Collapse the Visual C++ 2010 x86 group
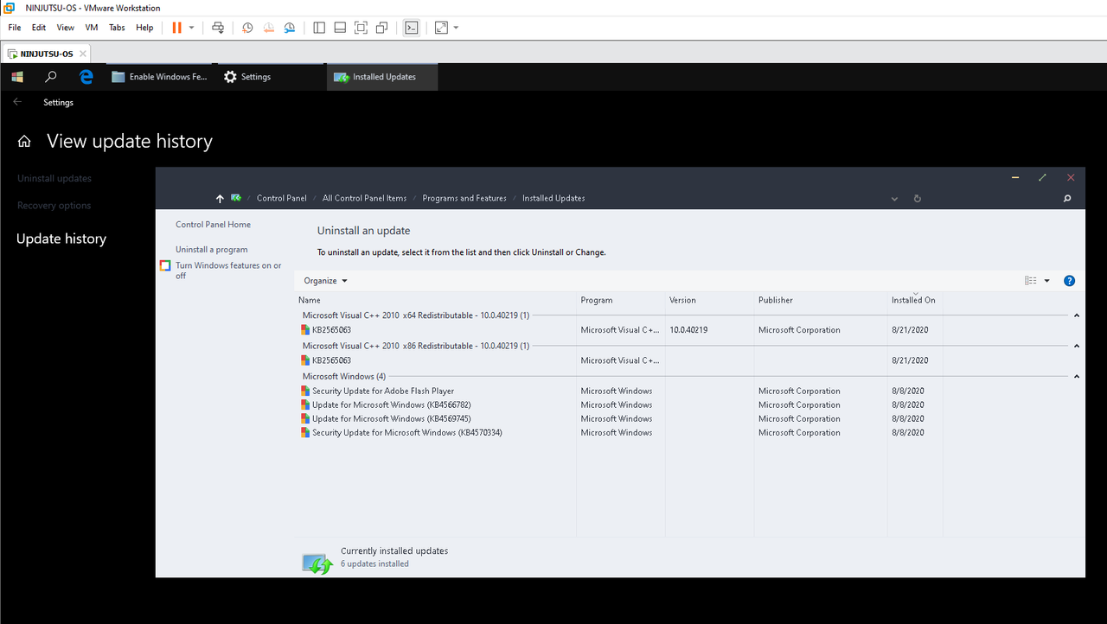 [x=1077, y=346]
